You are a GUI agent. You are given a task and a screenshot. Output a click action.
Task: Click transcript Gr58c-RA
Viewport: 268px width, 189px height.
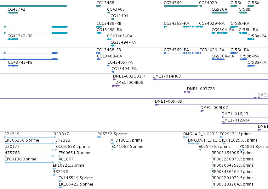click(240, 24)
